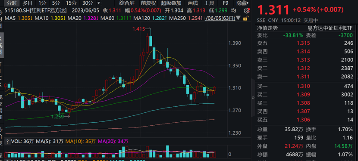
Task: Click 买四 price 1.307 row
Action: point(305,111)
